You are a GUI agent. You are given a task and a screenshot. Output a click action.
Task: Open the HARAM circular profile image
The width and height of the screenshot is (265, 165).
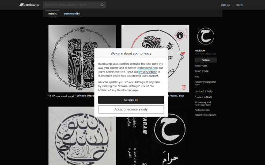point(206,36)
